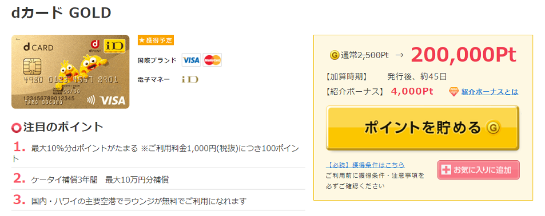Open the 紹介ボーナスとは link
This screenshot has height=216, width=545.
[x=490, y=92]
